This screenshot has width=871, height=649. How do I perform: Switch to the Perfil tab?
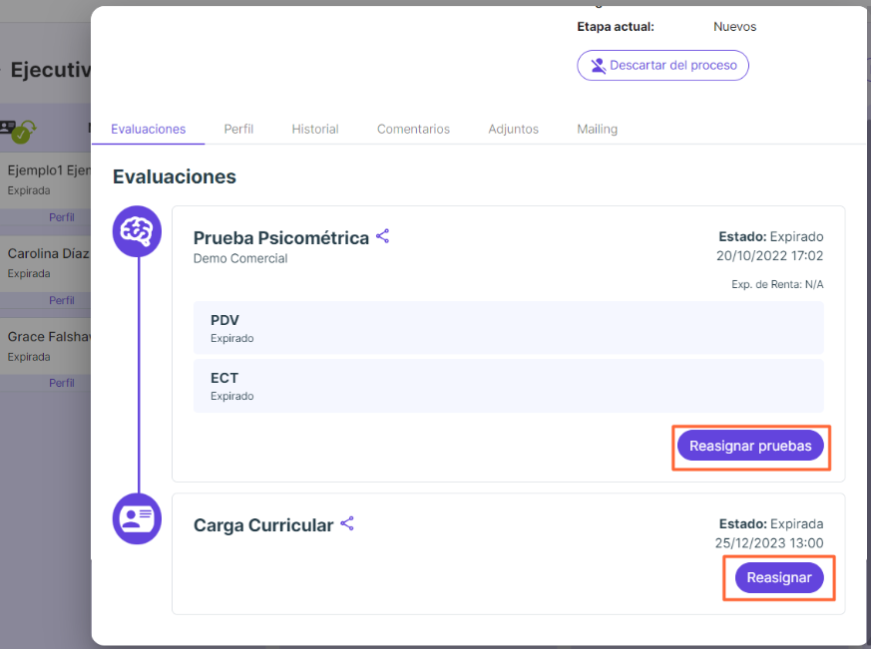pos(238,129)
